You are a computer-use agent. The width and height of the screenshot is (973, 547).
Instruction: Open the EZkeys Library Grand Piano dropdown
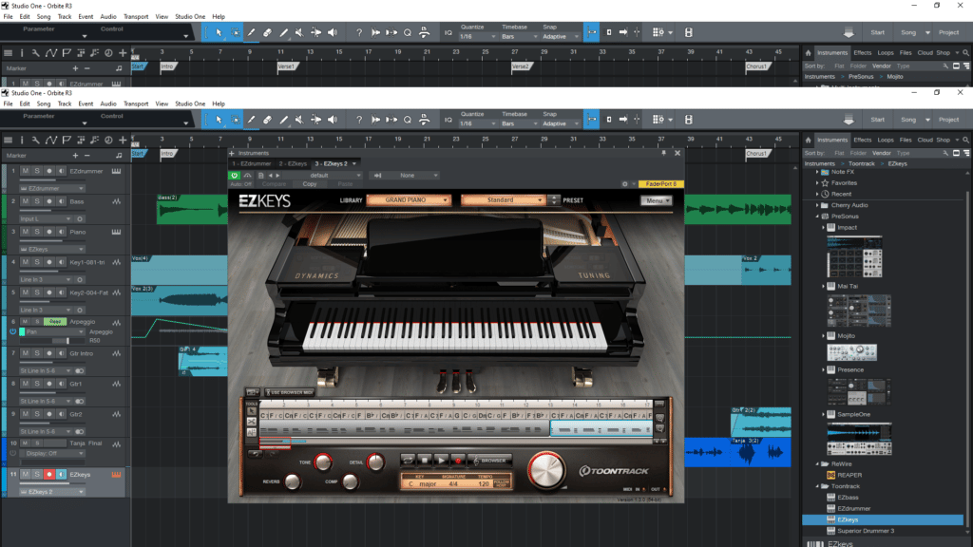[x=409, y=200]
